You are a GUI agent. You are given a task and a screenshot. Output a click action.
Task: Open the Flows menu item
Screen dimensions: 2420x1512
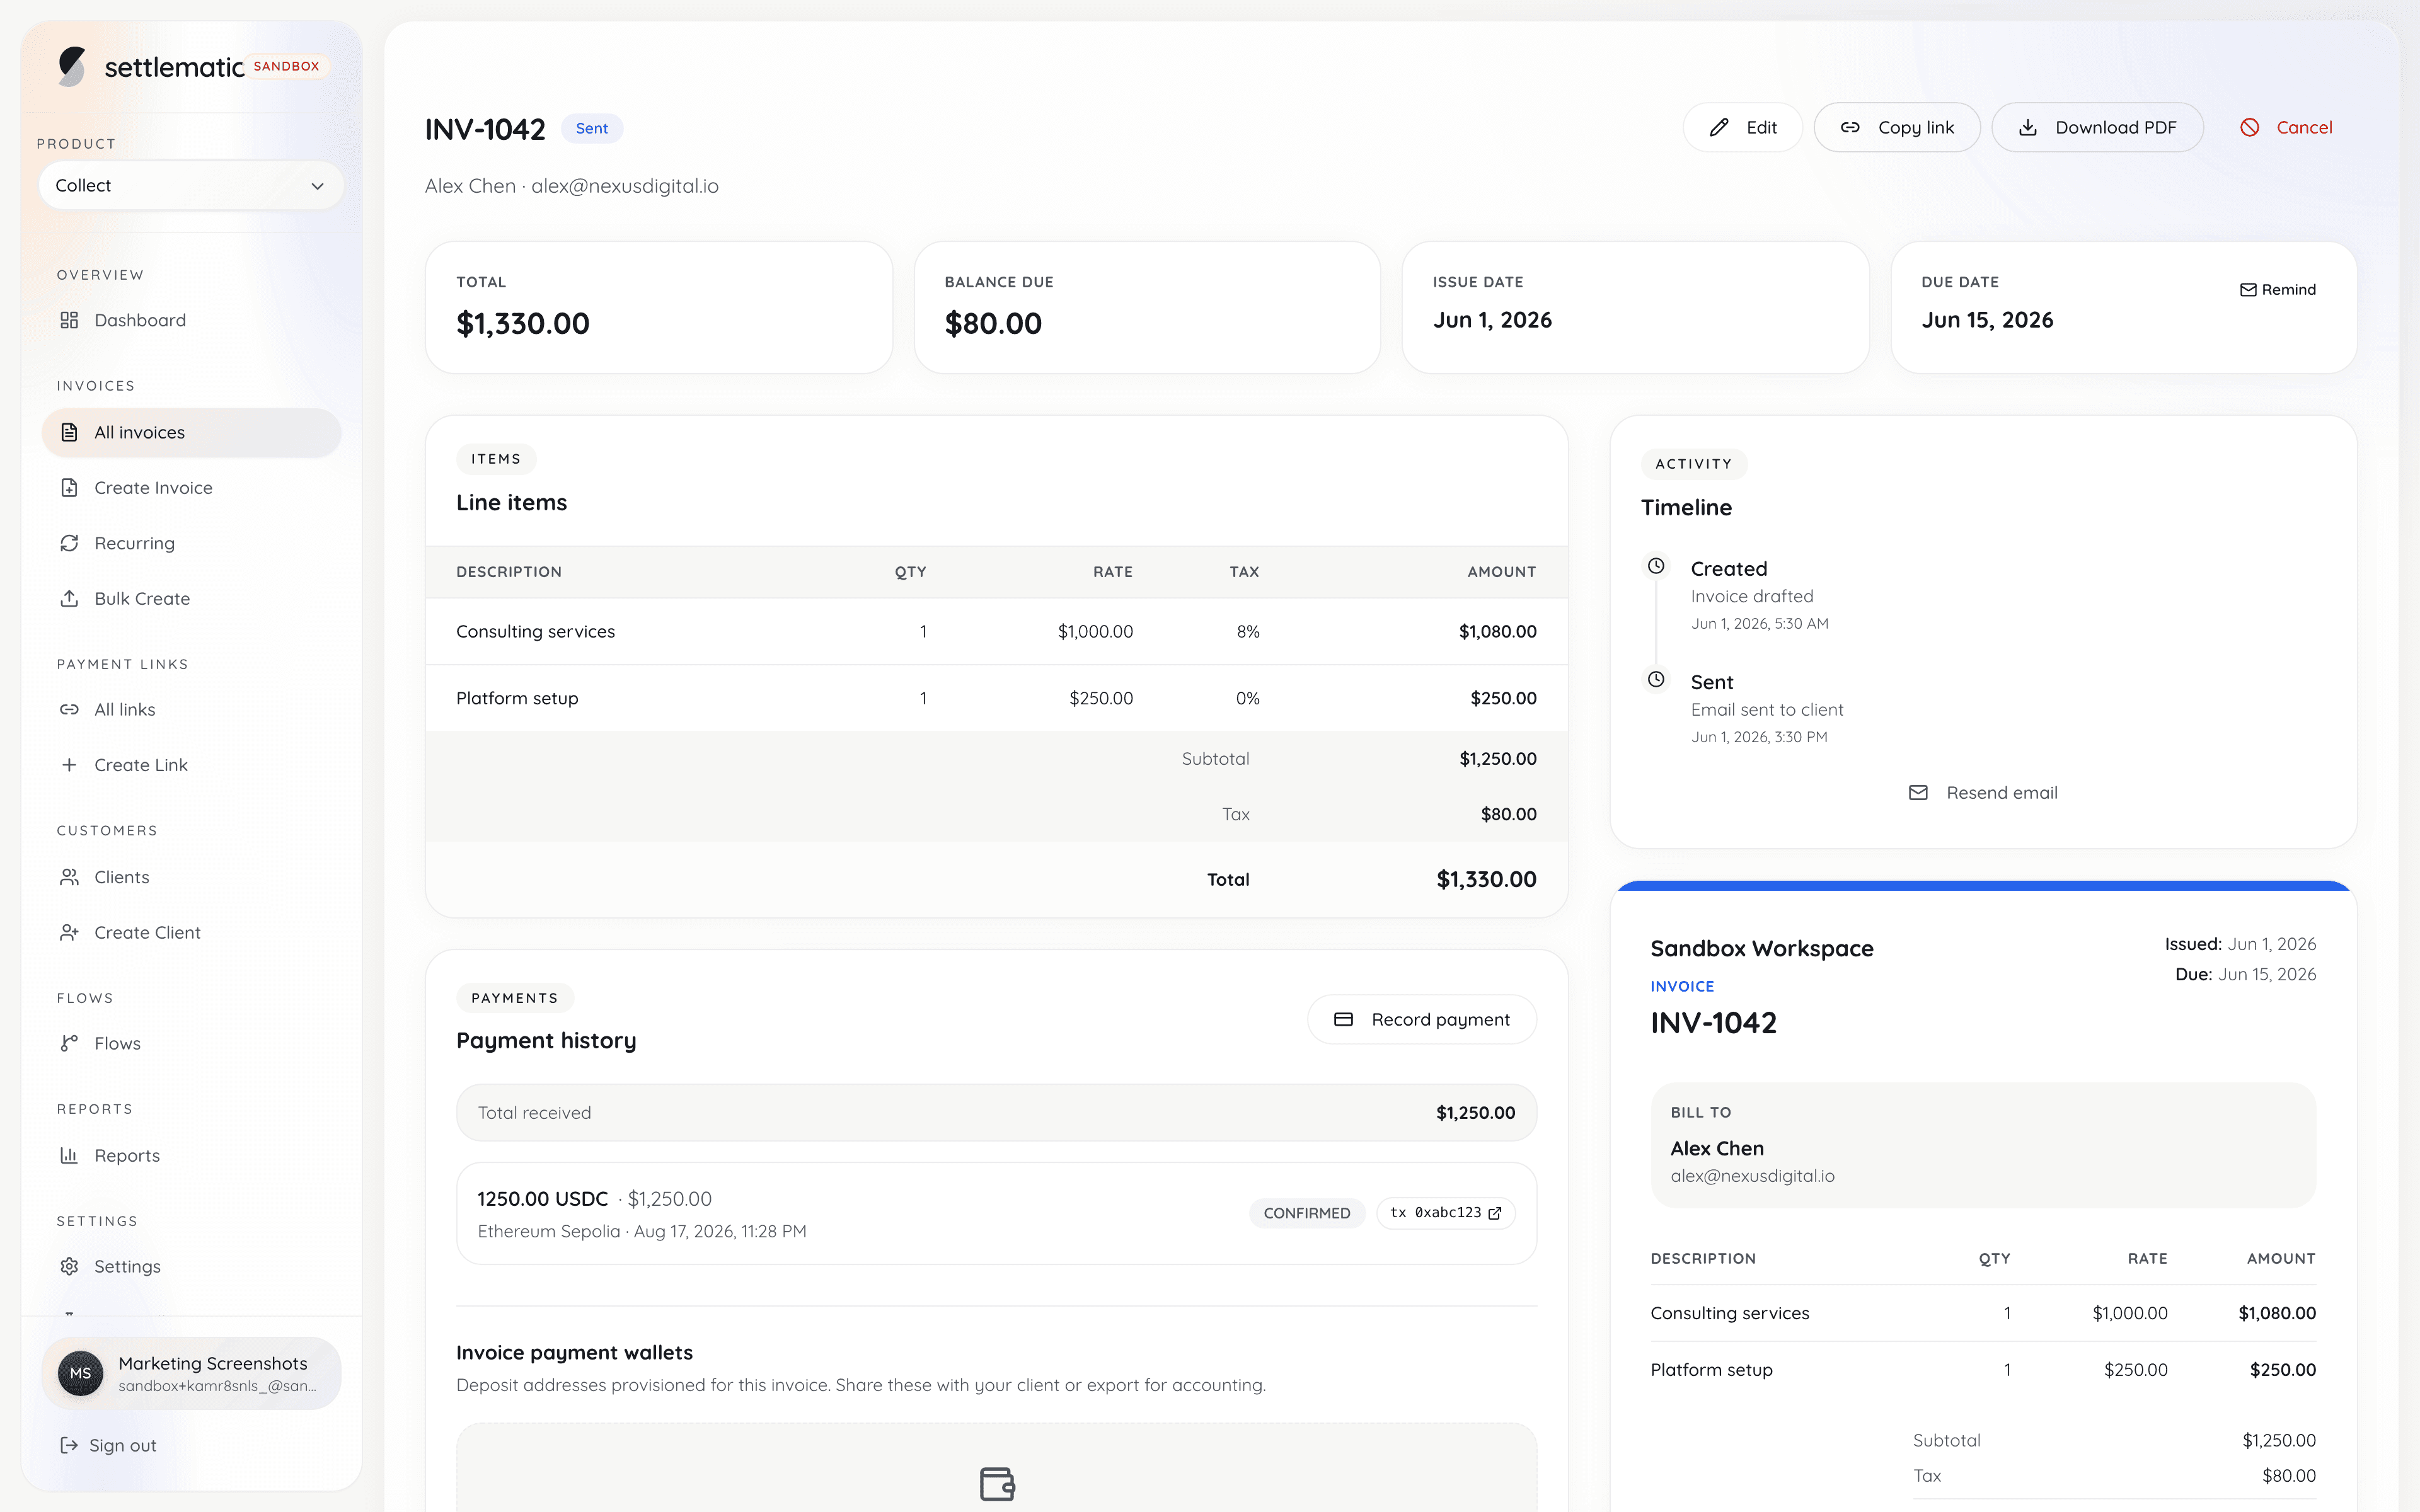coord(191,1044)
